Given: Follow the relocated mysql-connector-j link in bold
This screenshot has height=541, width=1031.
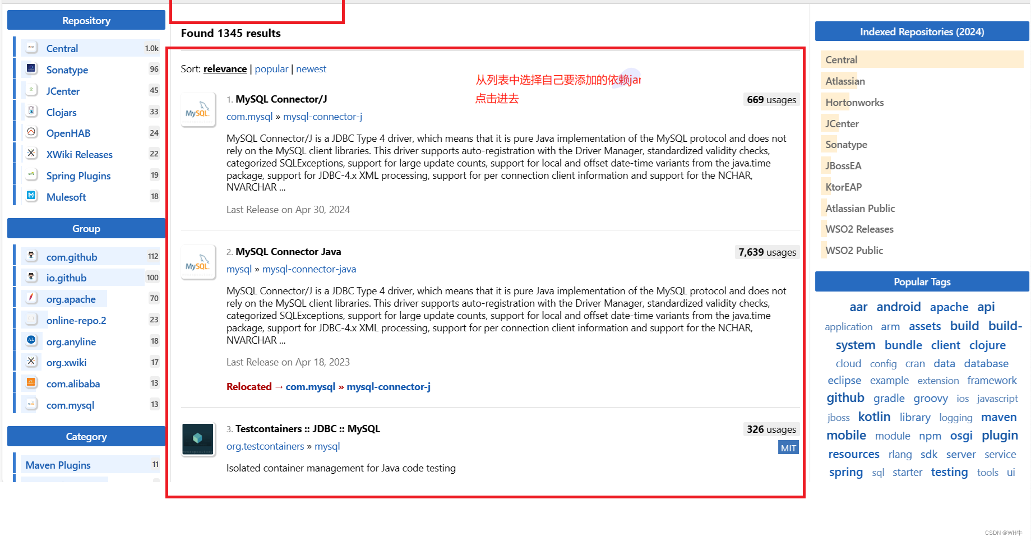Looking at the screenshot, I should [389, 387].
